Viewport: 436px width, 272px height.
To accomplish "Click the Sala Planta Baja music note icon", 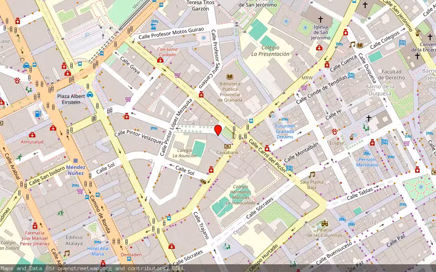I will 312,175.
